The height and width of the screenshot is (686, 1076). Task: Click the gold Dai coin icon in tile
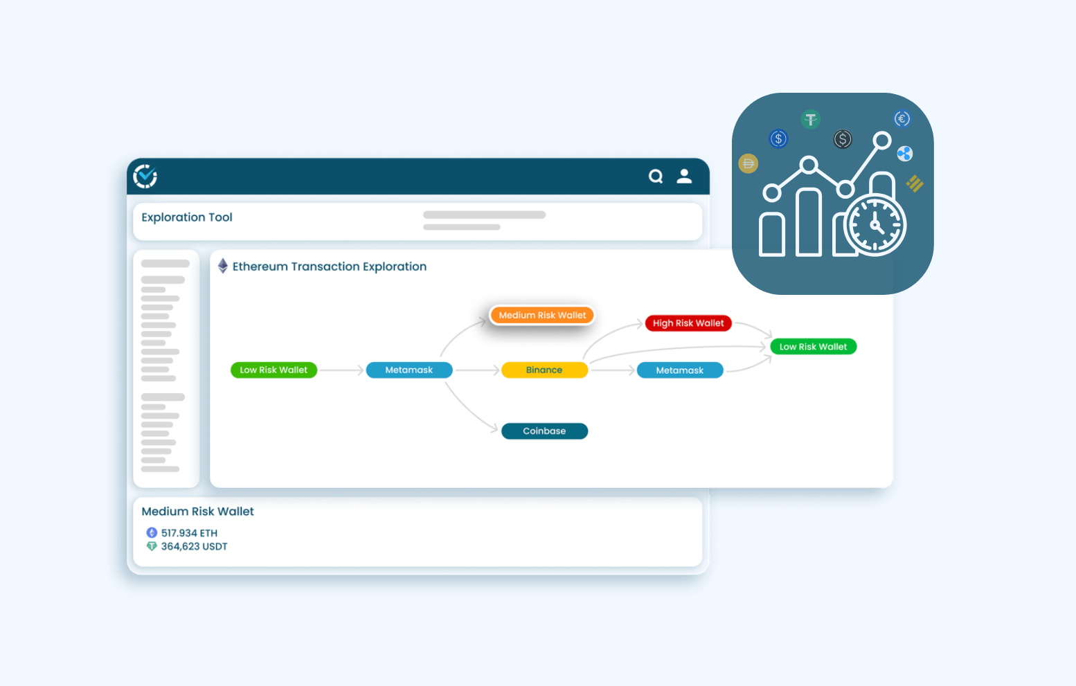tap(748, 163)
